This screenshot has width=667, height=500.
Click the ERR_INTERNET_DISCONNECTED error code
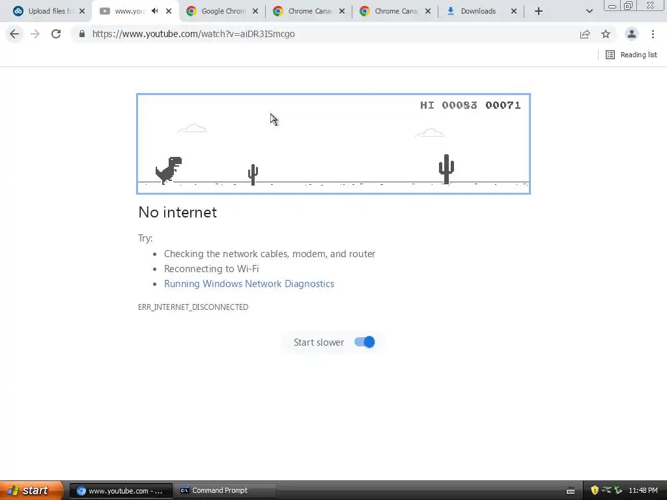pos(193,307)
